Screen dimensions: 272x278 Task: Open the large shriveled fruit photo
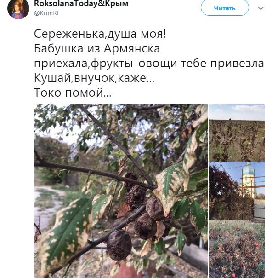[121, 191]
